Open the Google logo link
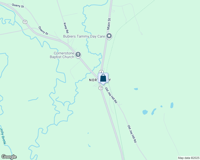The width and height of the screenshot is (200, 160). point(9,157)
